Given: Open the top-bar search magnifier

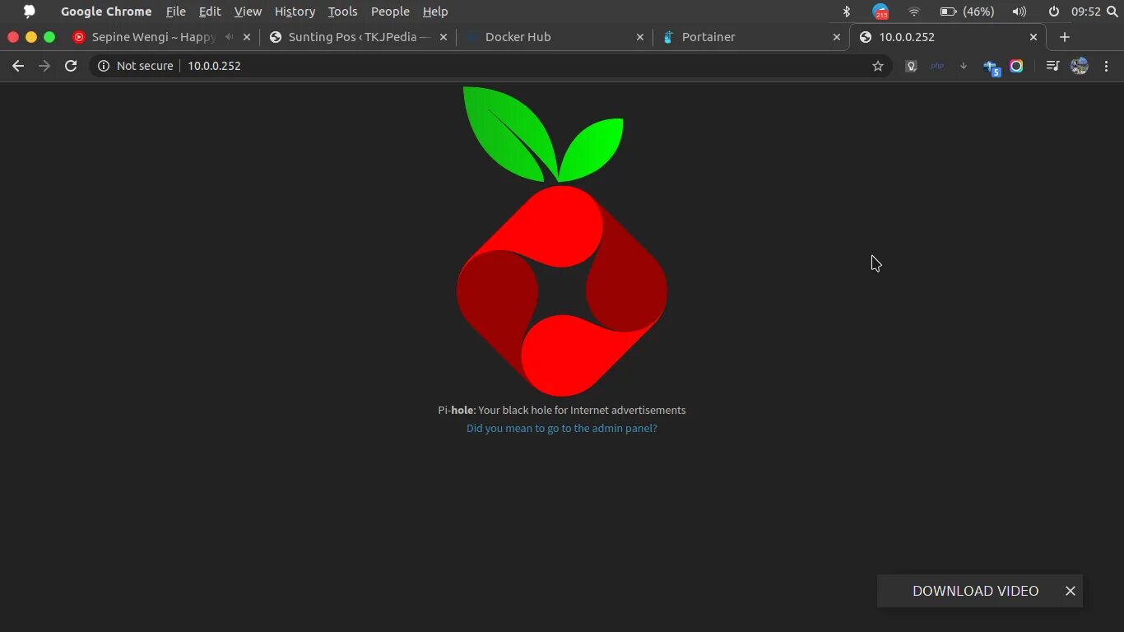Looking at the screenshot, I should (1112, 12).
